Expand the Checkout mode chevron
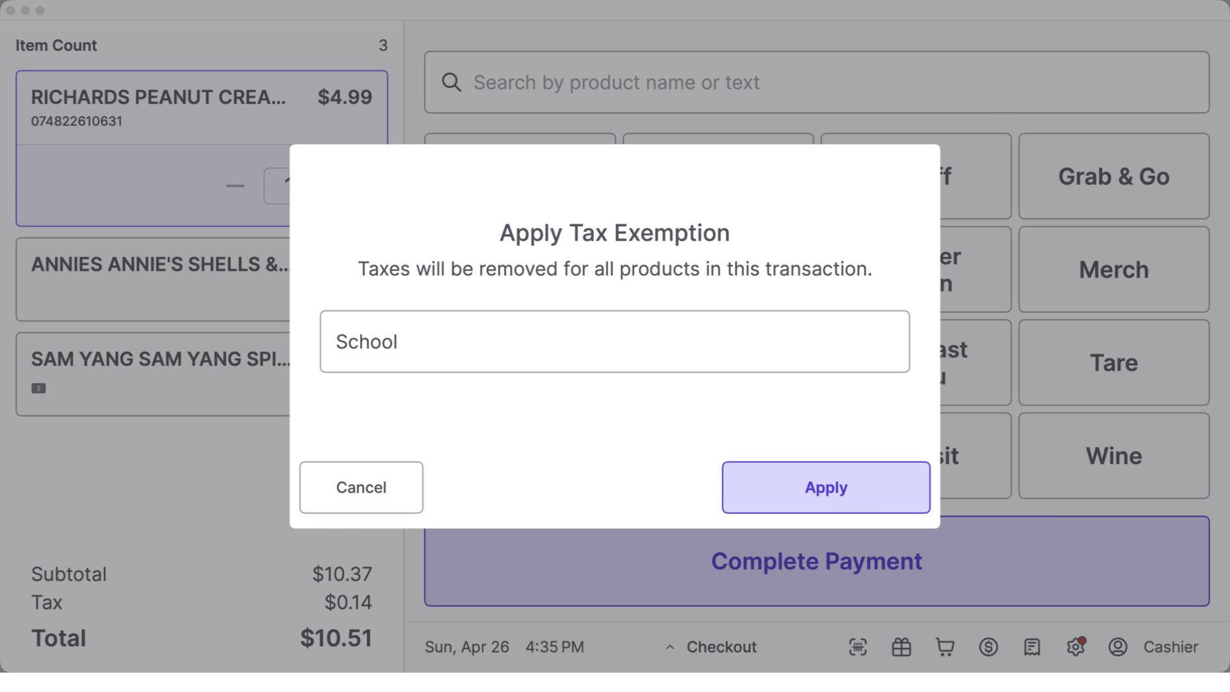This screenshot has width=1230, height=692. pyautogui.click(x=670, y=647)
